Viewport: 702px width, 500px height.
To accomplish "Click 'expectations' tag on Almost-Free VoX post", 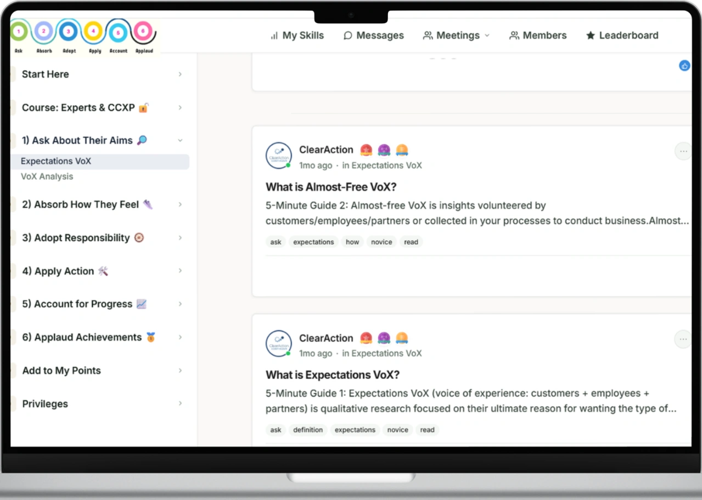I will pos(313,242).
